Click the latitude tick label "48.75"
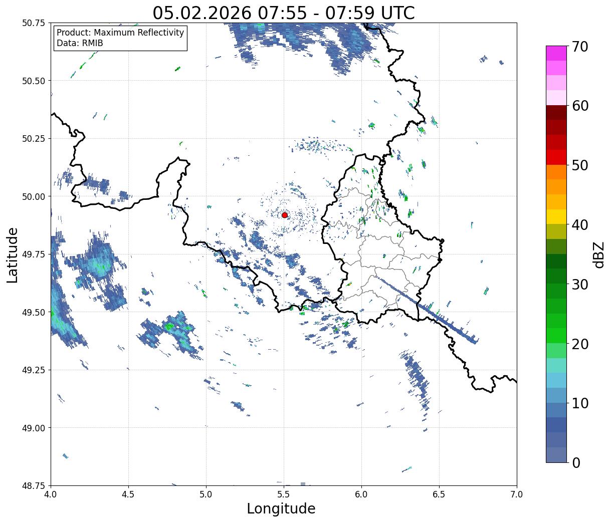Viewport: 611px width, 521px height. pos(33,486)
